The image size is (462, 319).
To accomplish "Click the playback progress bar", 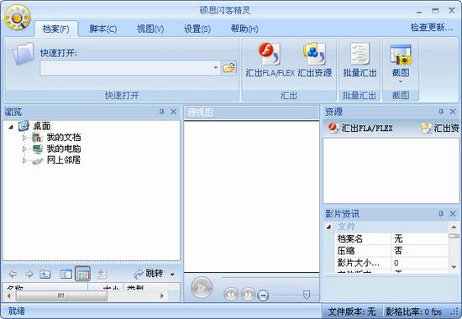I will [x=270, y=278].
